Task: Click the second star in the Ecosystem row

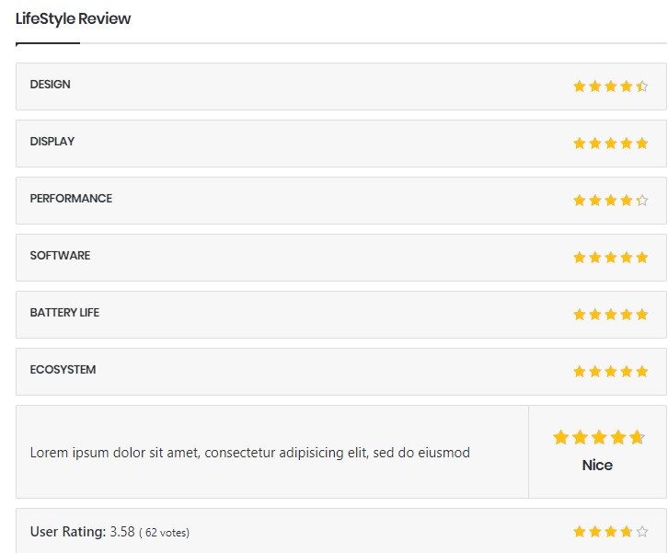Action: click(595, 372)
